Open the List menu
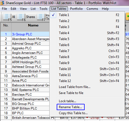This screenshot has width=129, height=121. click(33, 9)
